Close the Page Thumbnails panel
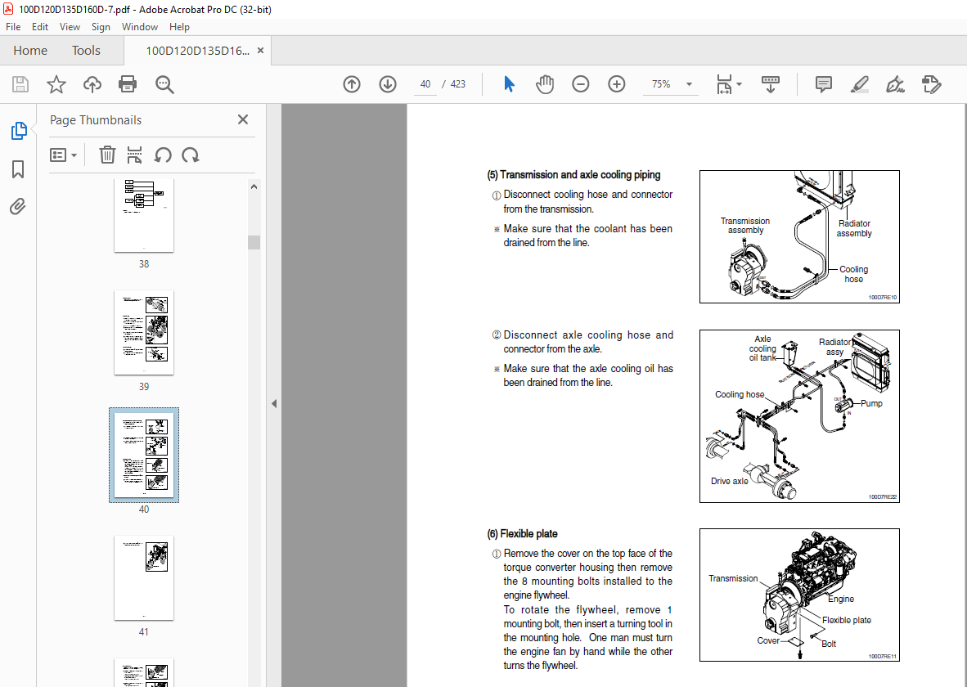This screenshot has height=687, width=967. [x=243, y=119]
